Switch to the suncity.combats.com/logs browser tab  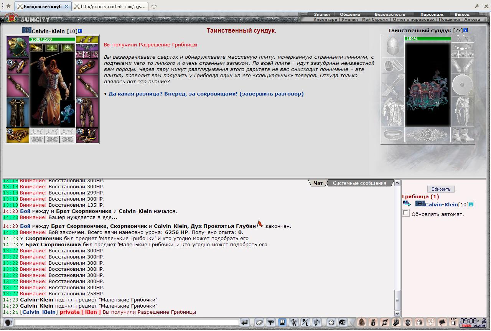110,7
